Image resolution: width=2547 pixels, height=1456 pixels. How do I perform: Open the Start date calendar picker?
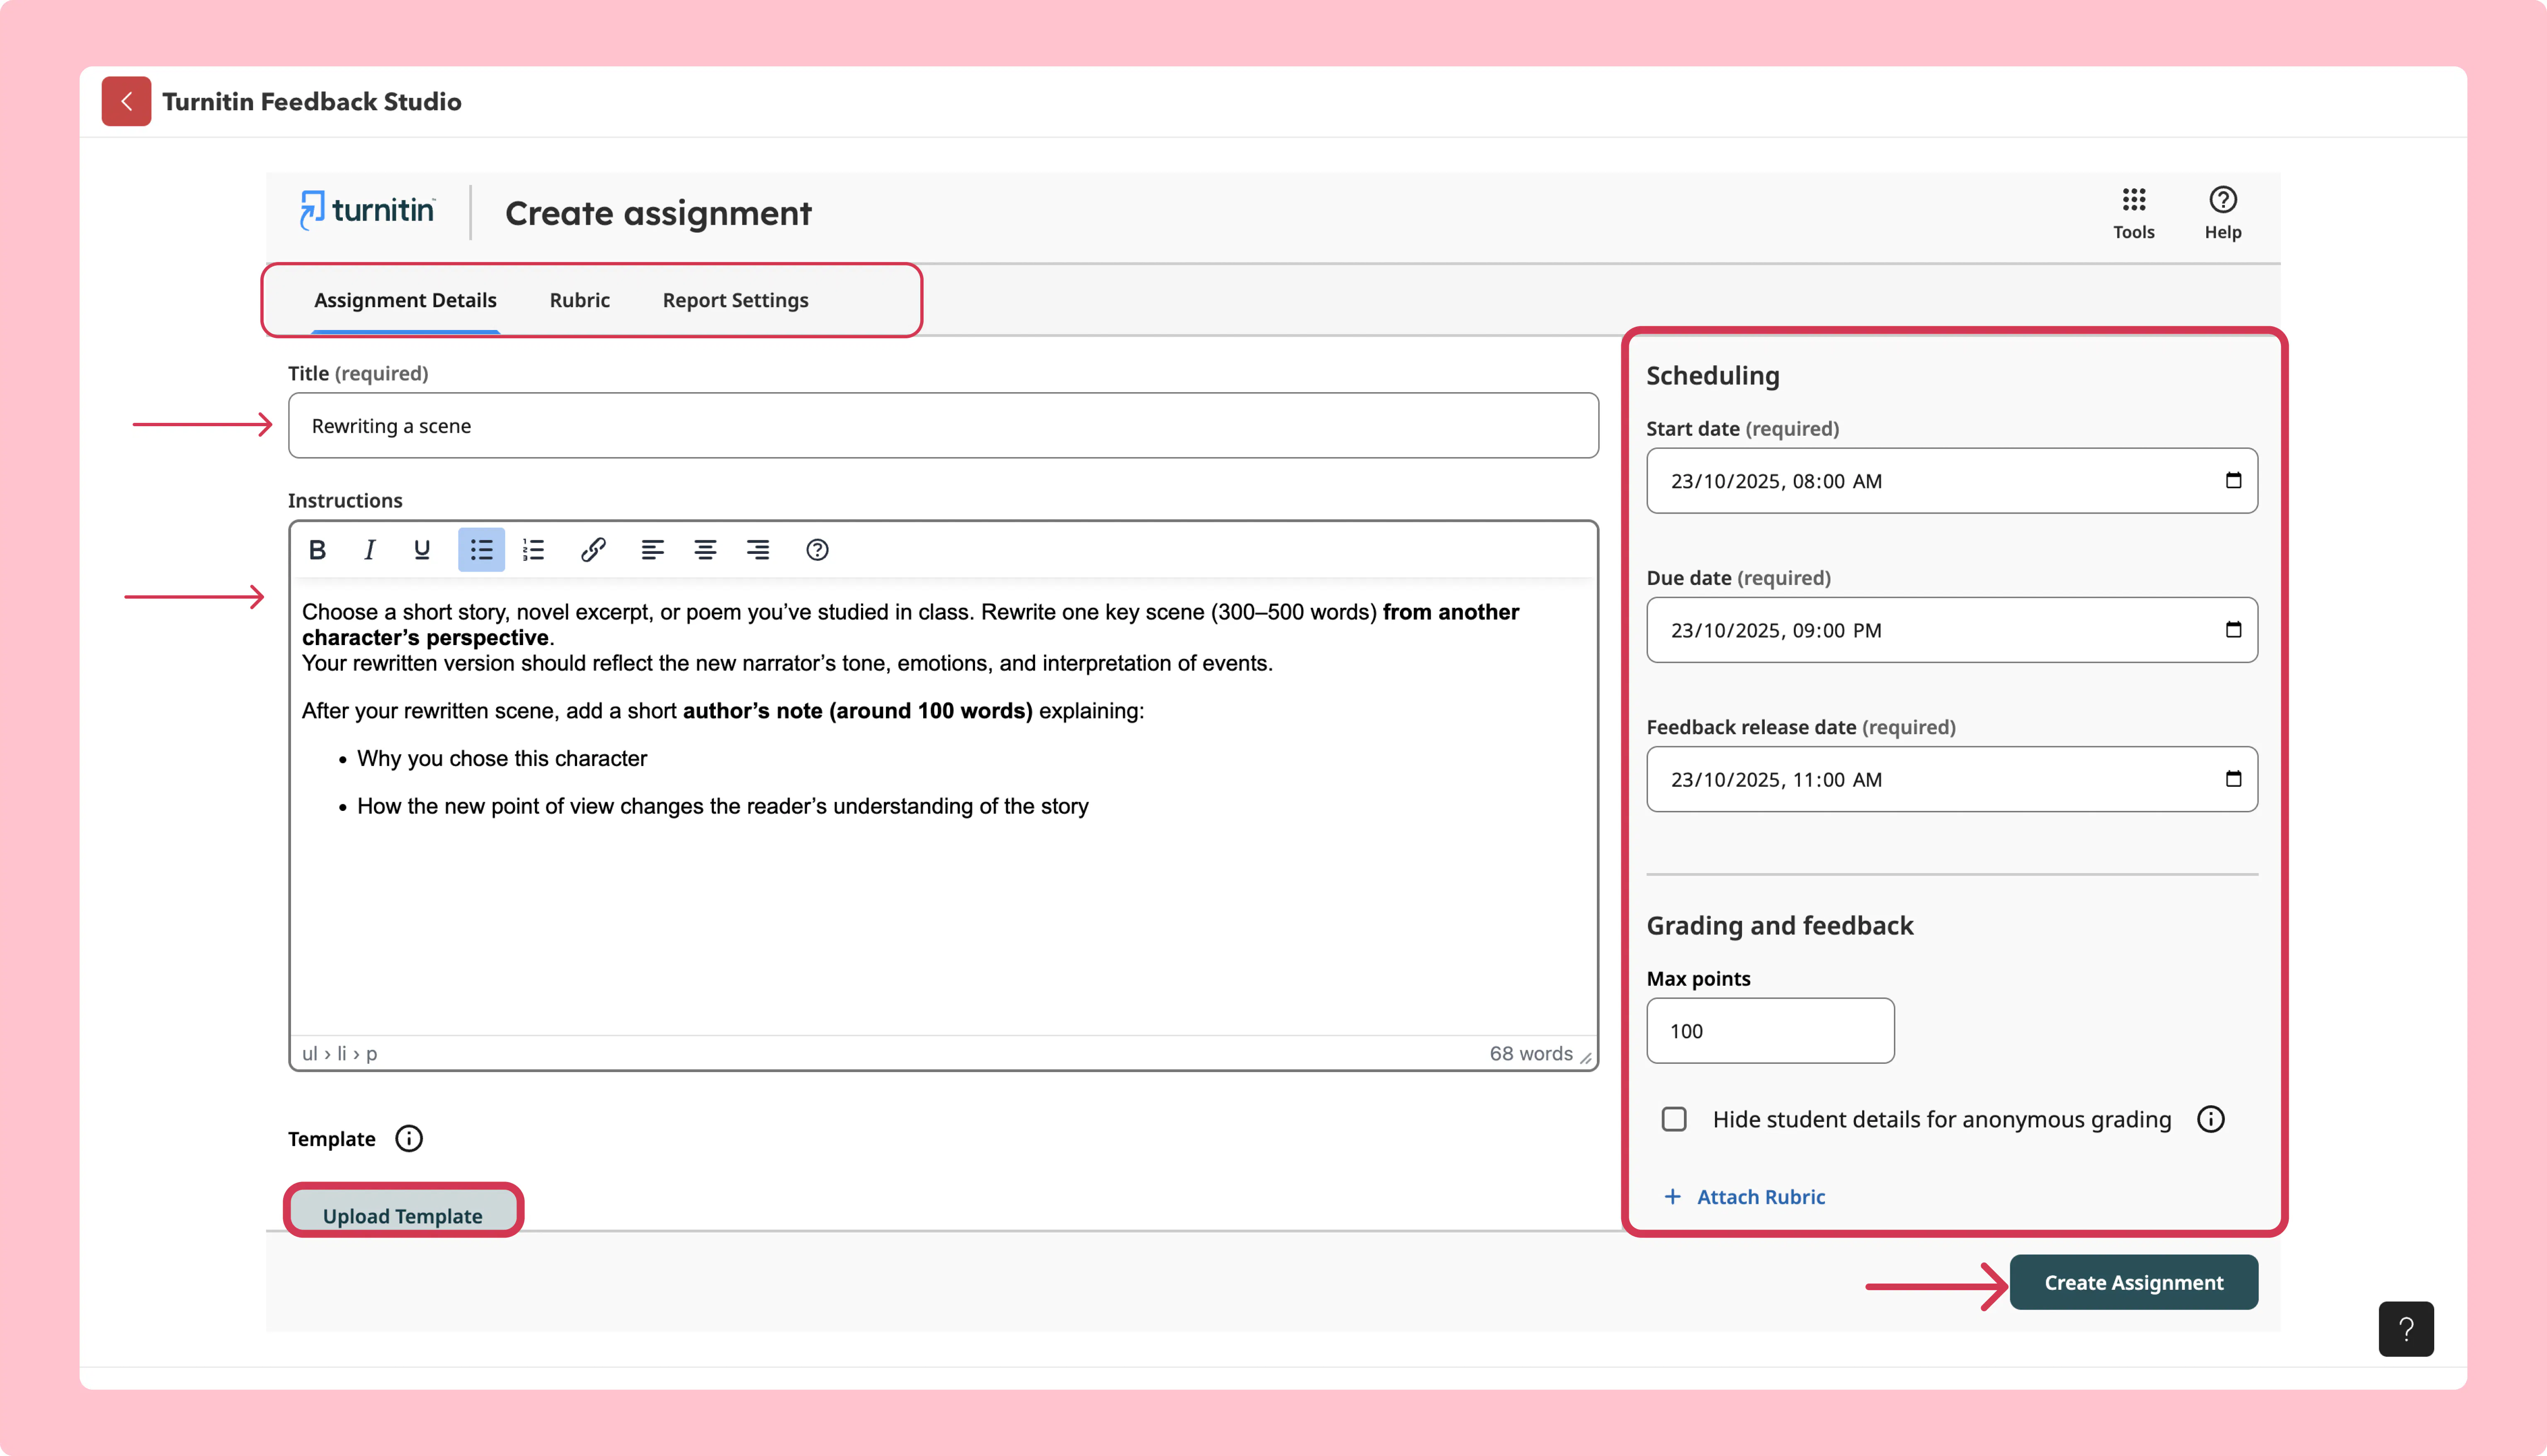(x=2233, y=481)
